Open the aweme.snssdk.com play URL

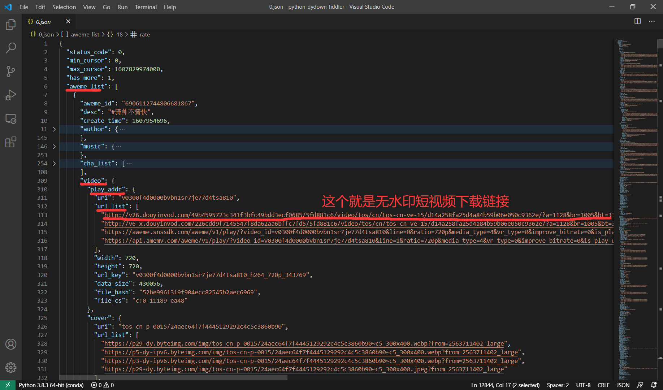coord(359,232)
